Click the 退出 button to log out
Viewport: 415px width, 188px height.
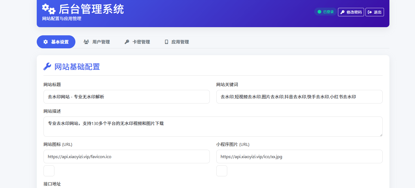coord(375,12)
